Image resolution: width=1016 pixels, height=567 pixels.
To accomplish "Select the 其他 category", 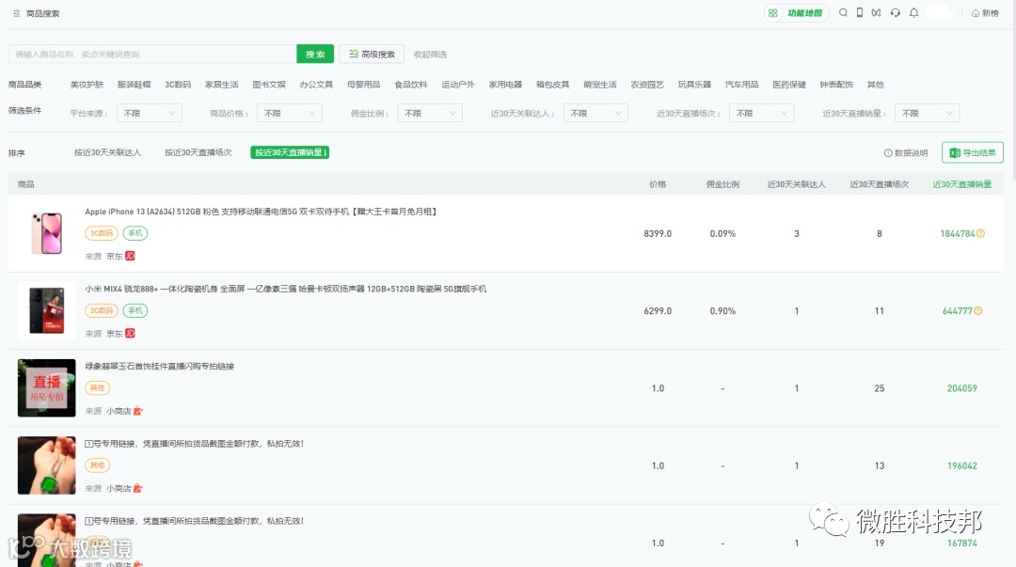I will tap(876, 85).
